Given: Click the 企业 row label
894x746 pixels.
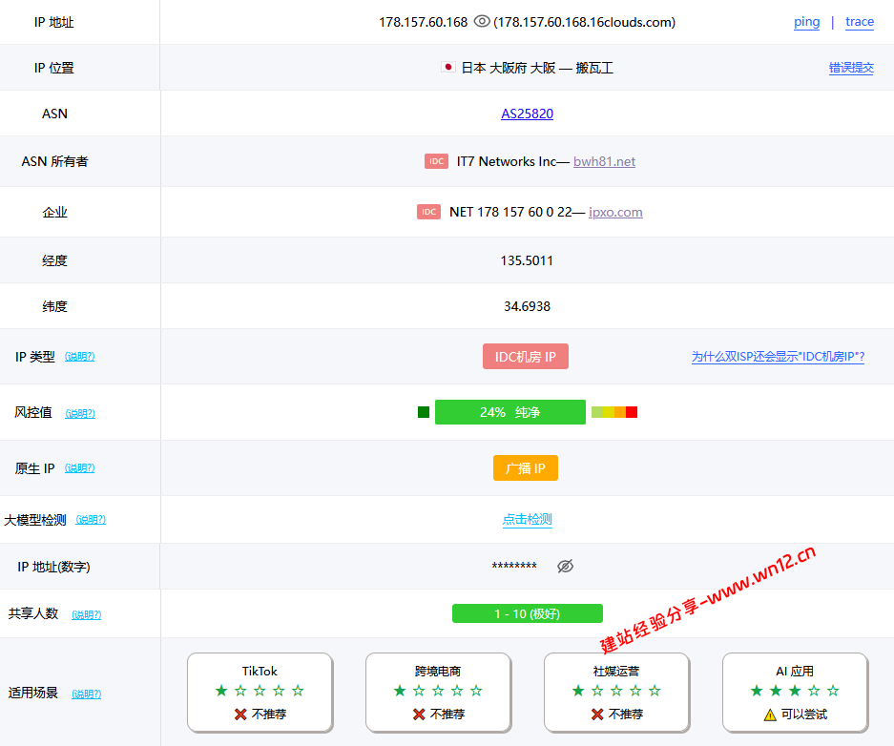Looking at the screenshot, I should coord(54,212).
